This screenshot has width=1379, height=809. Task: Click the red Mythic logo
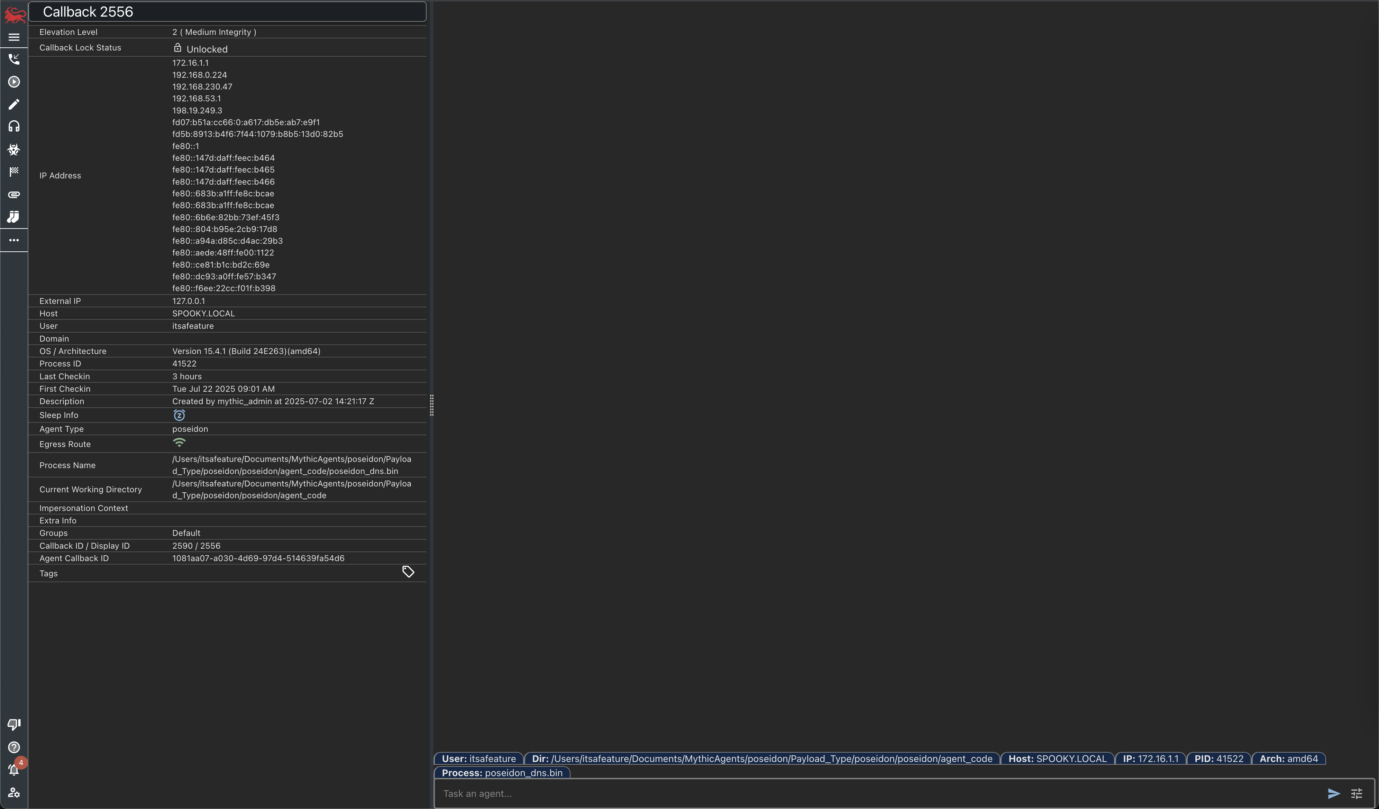(x=14, y=15)
